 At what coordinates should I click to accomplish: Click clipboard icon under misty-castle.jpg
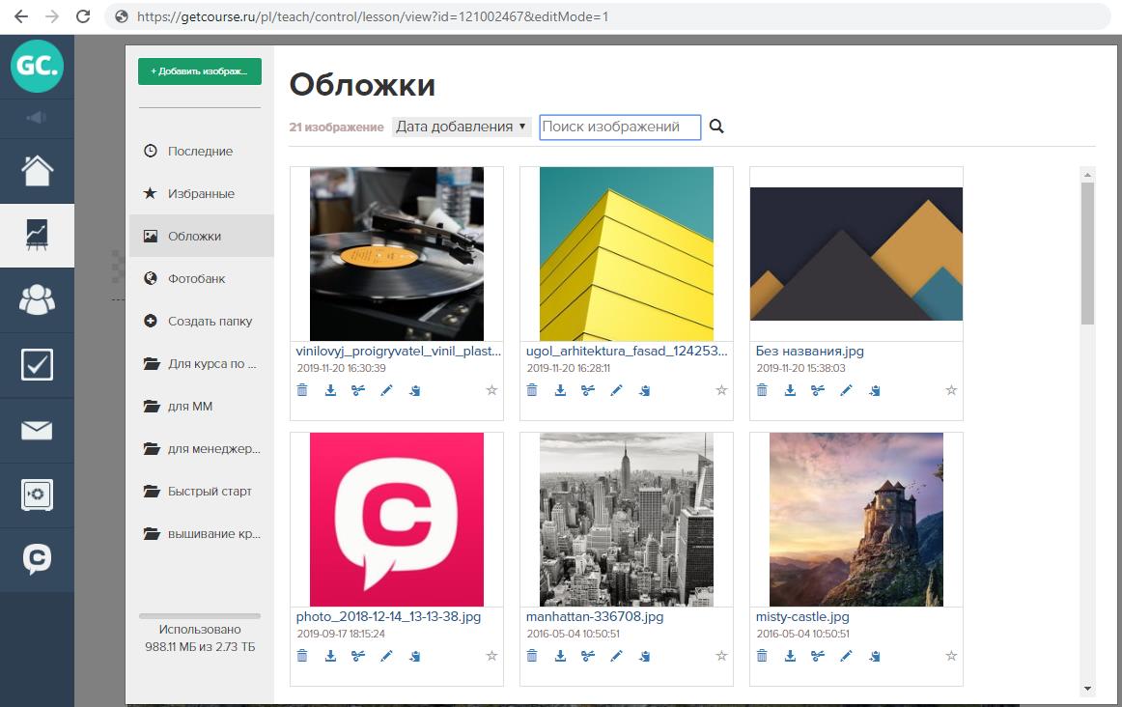(875, 656)
